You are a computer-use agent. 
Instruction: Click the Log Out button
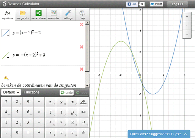pos(178,4)
